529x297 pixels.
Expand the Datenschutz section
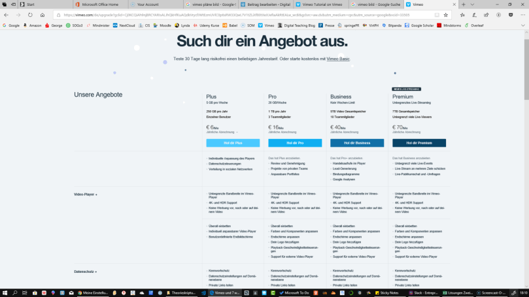tap(86, 272)
